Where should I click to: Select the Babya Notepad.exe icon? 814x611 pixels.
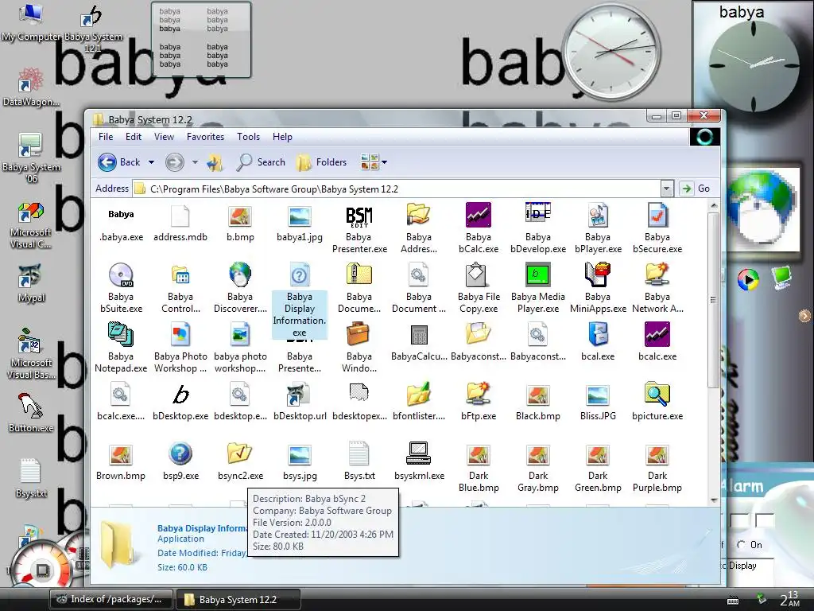point(121,335)
